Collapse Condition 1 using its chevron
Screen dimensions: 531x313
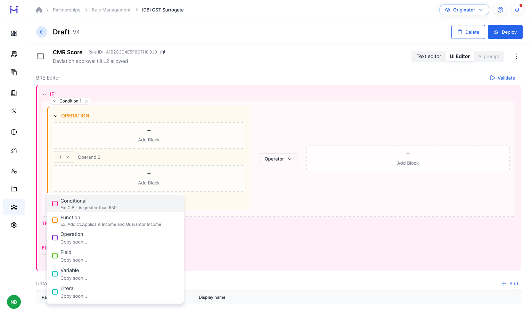coord(55,101)
